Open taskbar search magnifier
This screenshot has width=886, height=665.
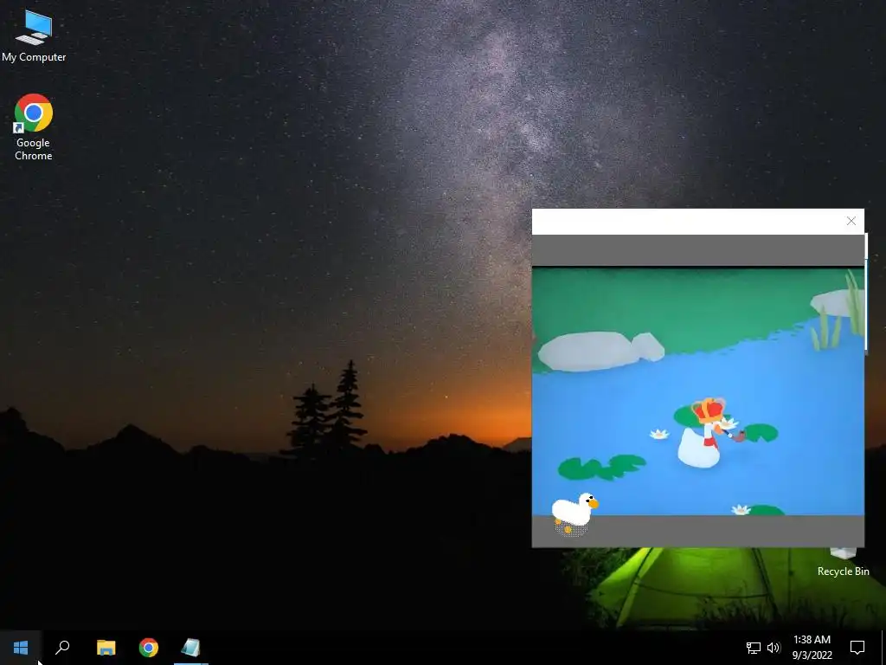[62, 648]
